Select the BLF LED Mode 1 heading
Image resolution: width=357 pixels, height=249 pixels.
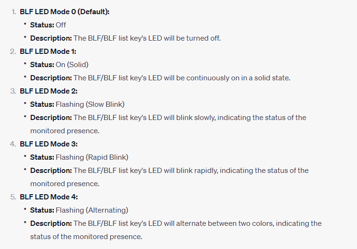[x=48, y=52]
